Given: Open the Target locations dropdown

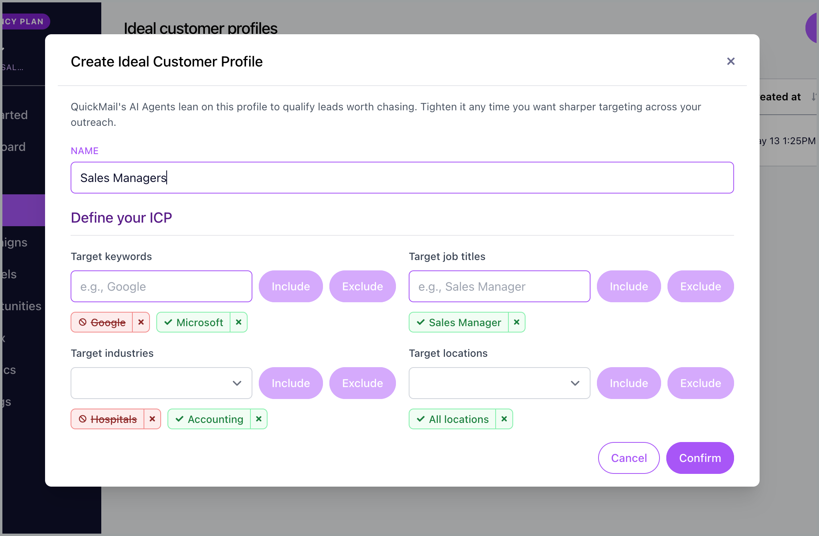Looking at the screenshot, I should (500, 383).
